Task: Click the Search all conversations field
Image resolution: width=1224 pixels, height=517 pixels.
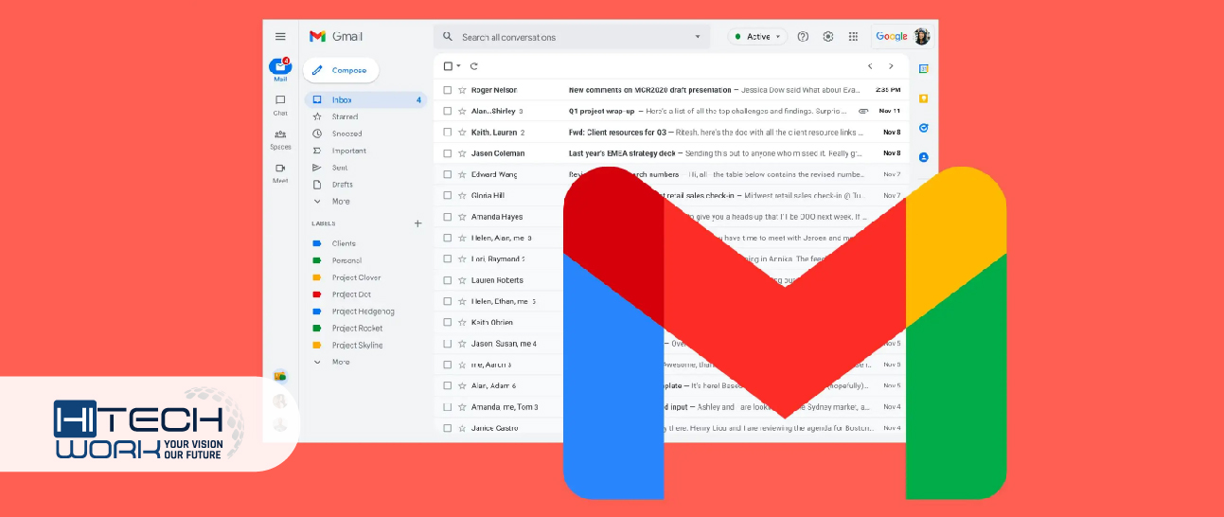Action: tap(572, 37)
